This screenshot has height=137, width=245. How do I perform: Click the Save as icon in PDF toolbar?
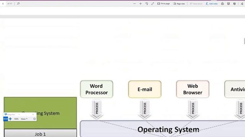point(235,3)
